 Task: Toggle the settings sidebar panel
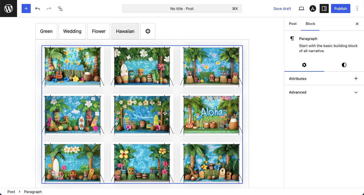pyautogui.click(x=324, y=9)
